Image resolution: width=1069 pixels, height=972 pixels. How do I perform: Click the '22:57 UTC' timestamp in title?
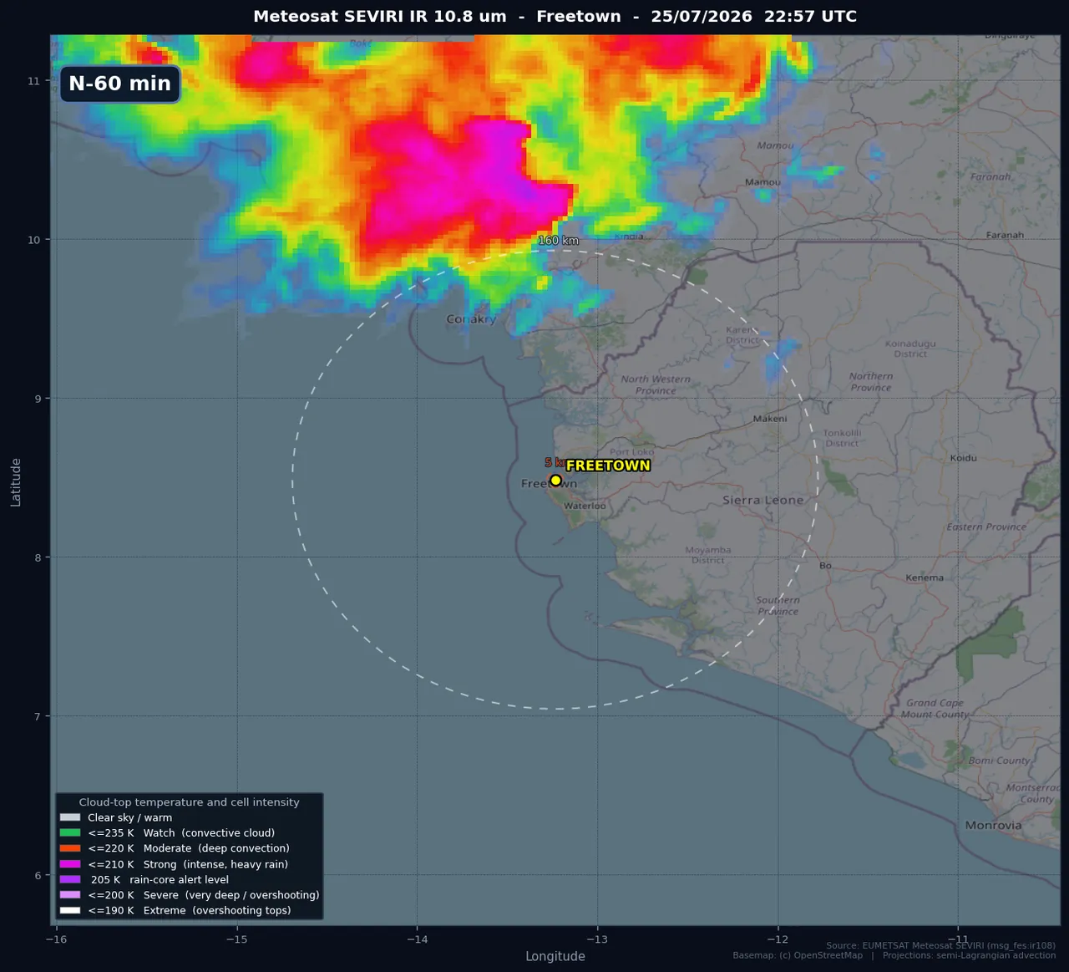(810, 17)
